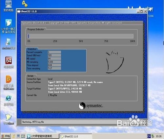164x139 pixels.
Task: Open the windows安装 desktop shortcut
Action: coord(9,43)
